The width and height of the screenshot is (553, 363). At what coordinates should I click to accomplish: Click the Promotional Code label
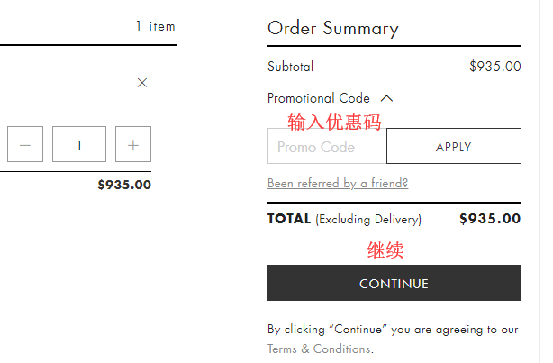(x=319, y=98)
